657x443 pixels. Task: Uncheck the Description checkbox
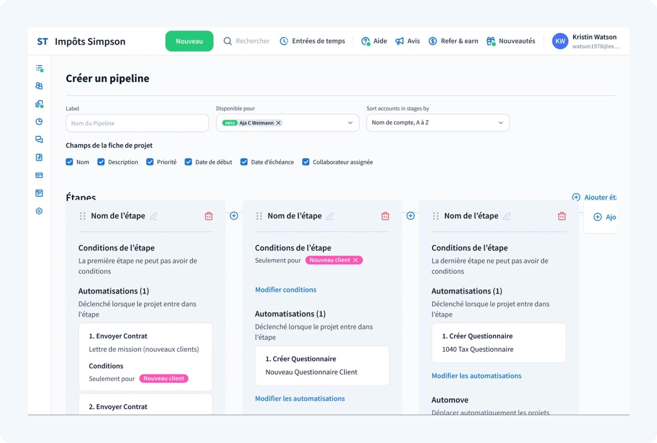pyautogui.click(x=101, y=162)
